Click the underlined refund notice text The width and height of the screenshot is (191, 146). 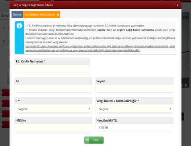tap(100, 48)
